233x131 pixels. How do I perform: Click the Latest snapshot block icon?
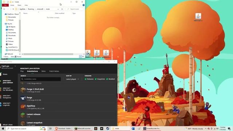tap(23, 123)
